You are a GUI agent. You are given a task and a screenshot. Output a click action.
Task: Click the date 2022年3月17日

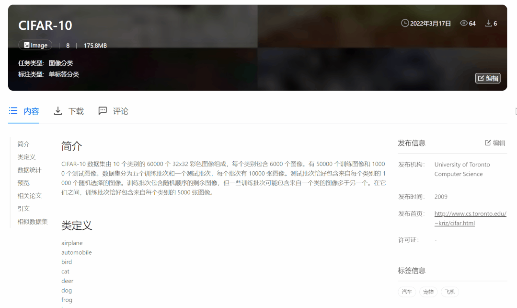tap(430, 24)
